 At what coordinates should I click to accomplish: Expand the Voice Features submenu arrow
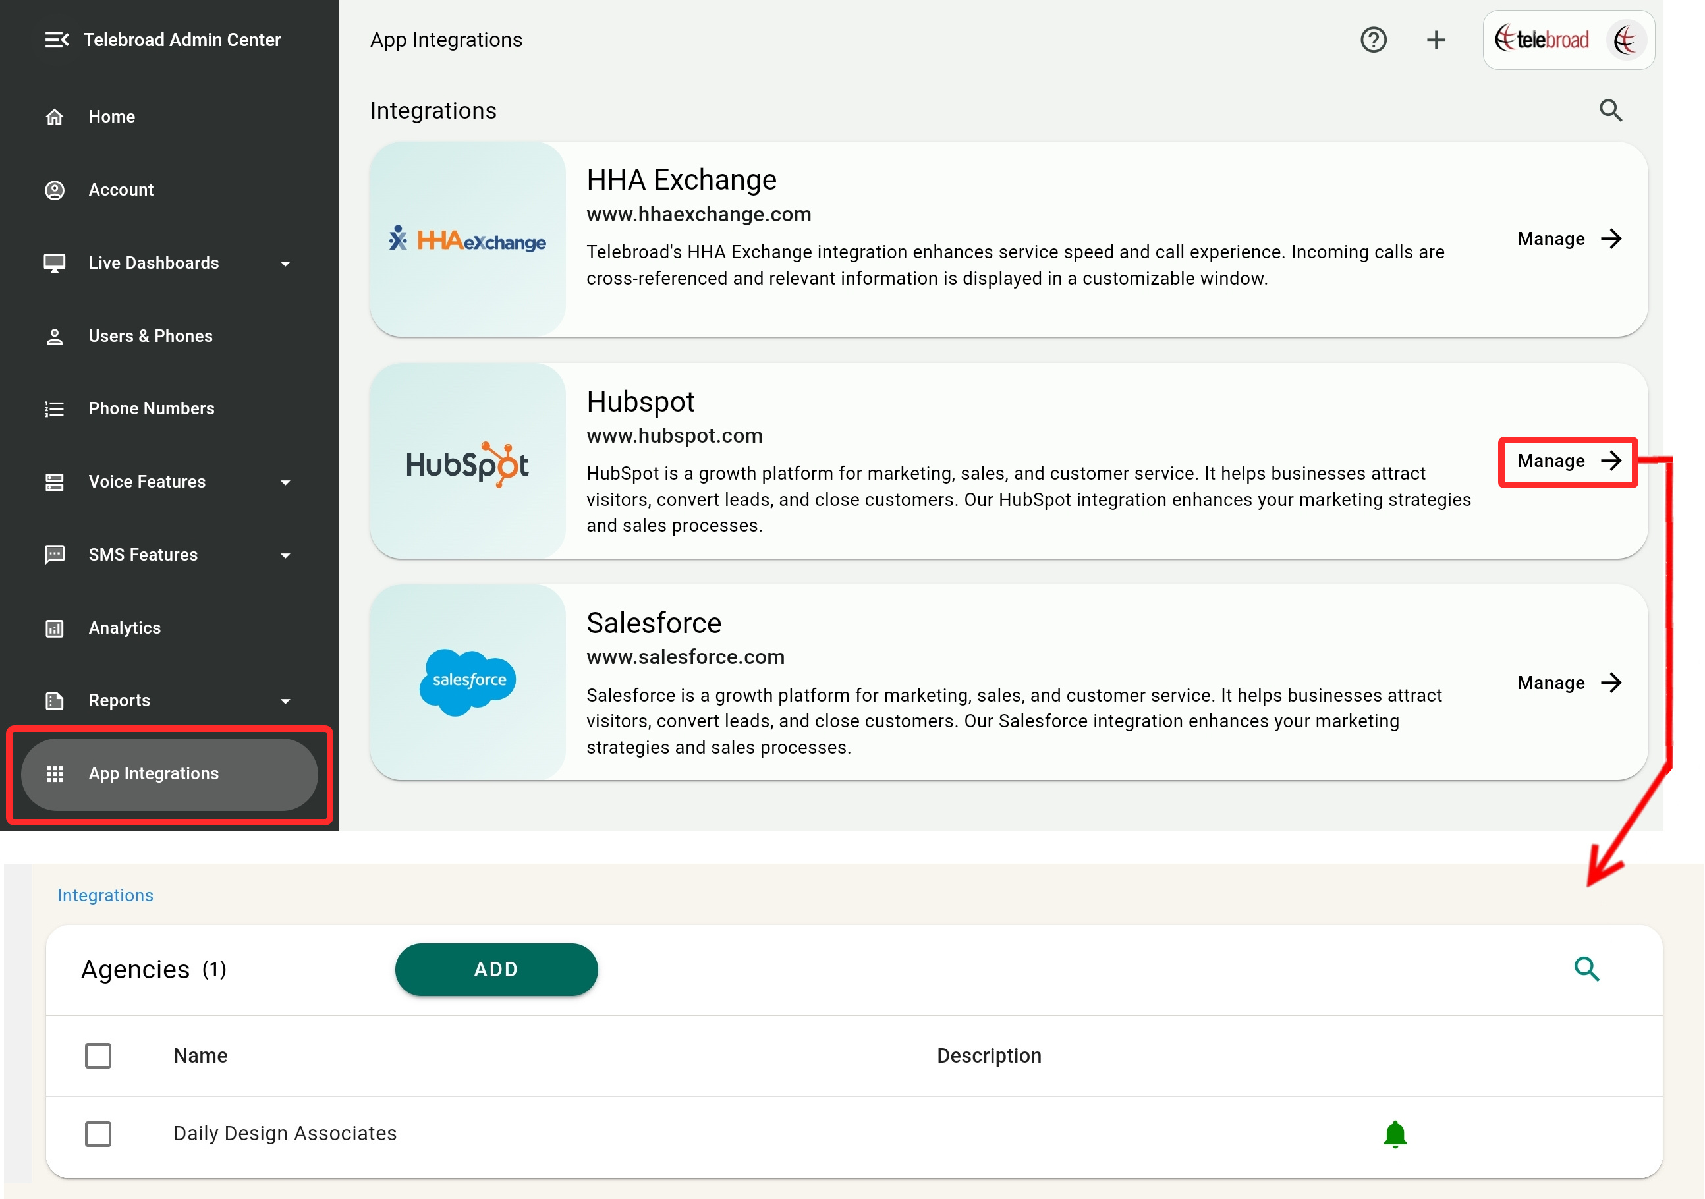[x=285, y=483]
